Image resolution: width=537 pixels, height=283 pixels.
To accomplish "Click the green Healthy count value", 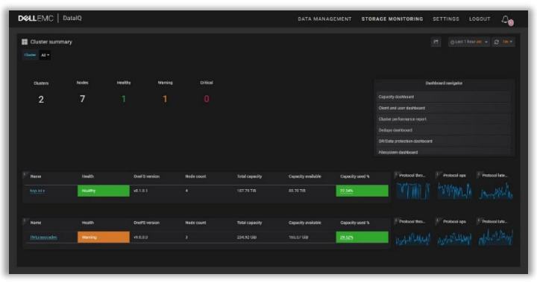I will pyautogui.click(x=124, y=99).
